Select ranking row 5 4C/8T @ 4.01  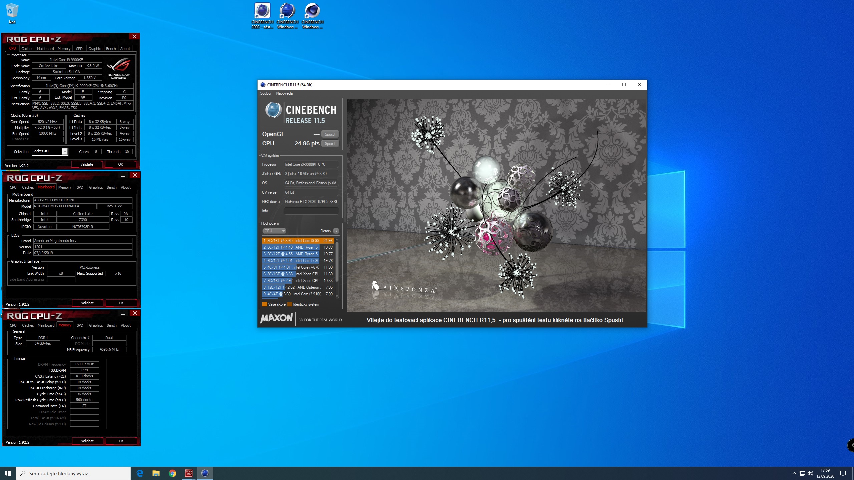click(x=298, y=267)
